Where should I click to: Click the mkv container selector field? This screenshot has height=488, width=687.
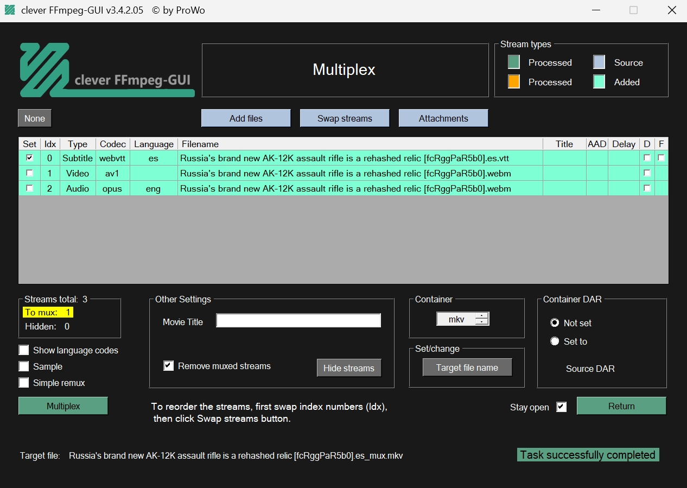(x=456, y=319)
